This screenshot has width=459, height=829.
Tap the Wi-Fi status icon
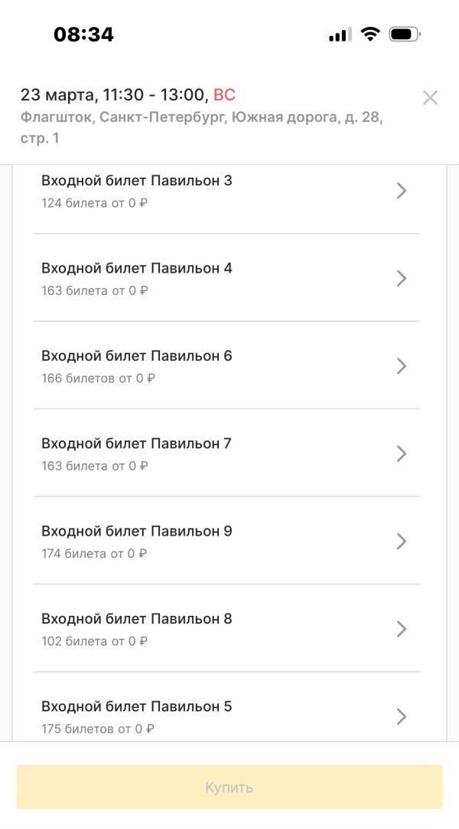click(x=371, y=34)
